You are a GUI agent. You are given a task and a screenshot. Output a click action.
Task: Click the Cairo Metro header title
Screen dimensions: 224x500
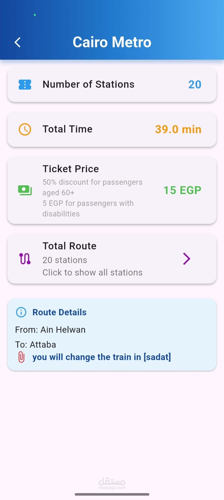click(112, 42)
